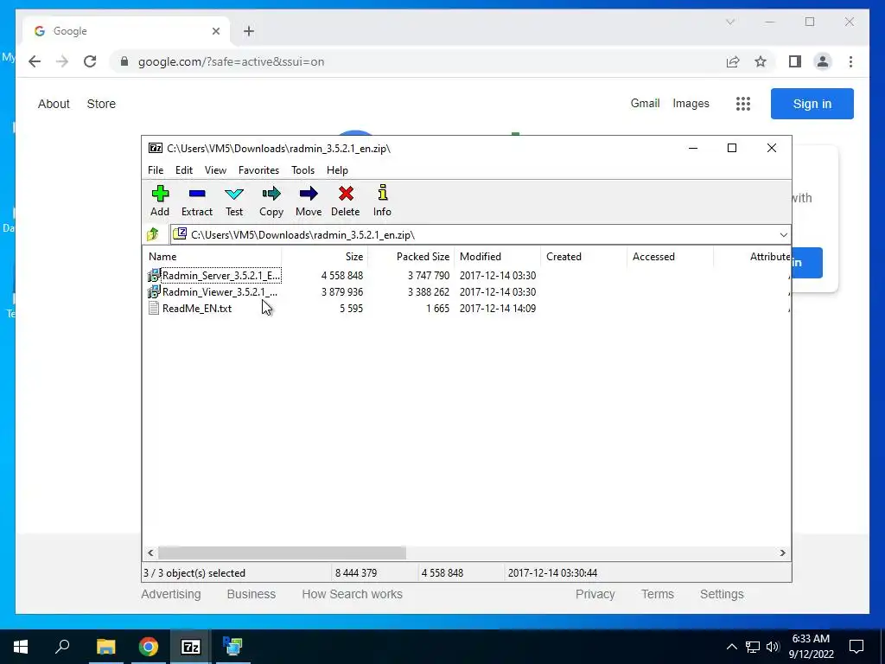The image size is (885, 664).
Task: Select the ReadMe_EN.txt file name
Action: (197, 309)
